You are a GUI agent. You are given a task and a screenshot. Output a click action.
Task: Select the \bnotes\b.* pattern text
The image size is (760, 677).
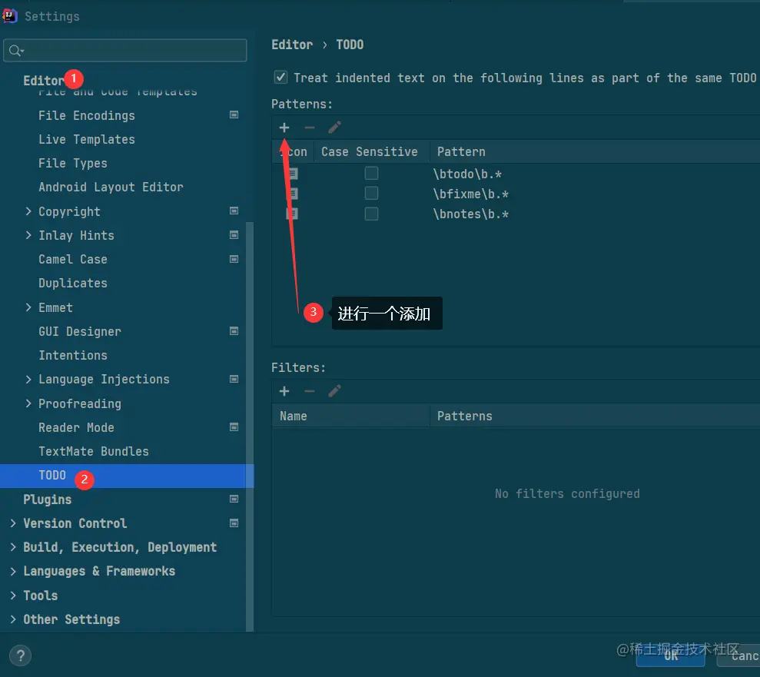point(470,214)
